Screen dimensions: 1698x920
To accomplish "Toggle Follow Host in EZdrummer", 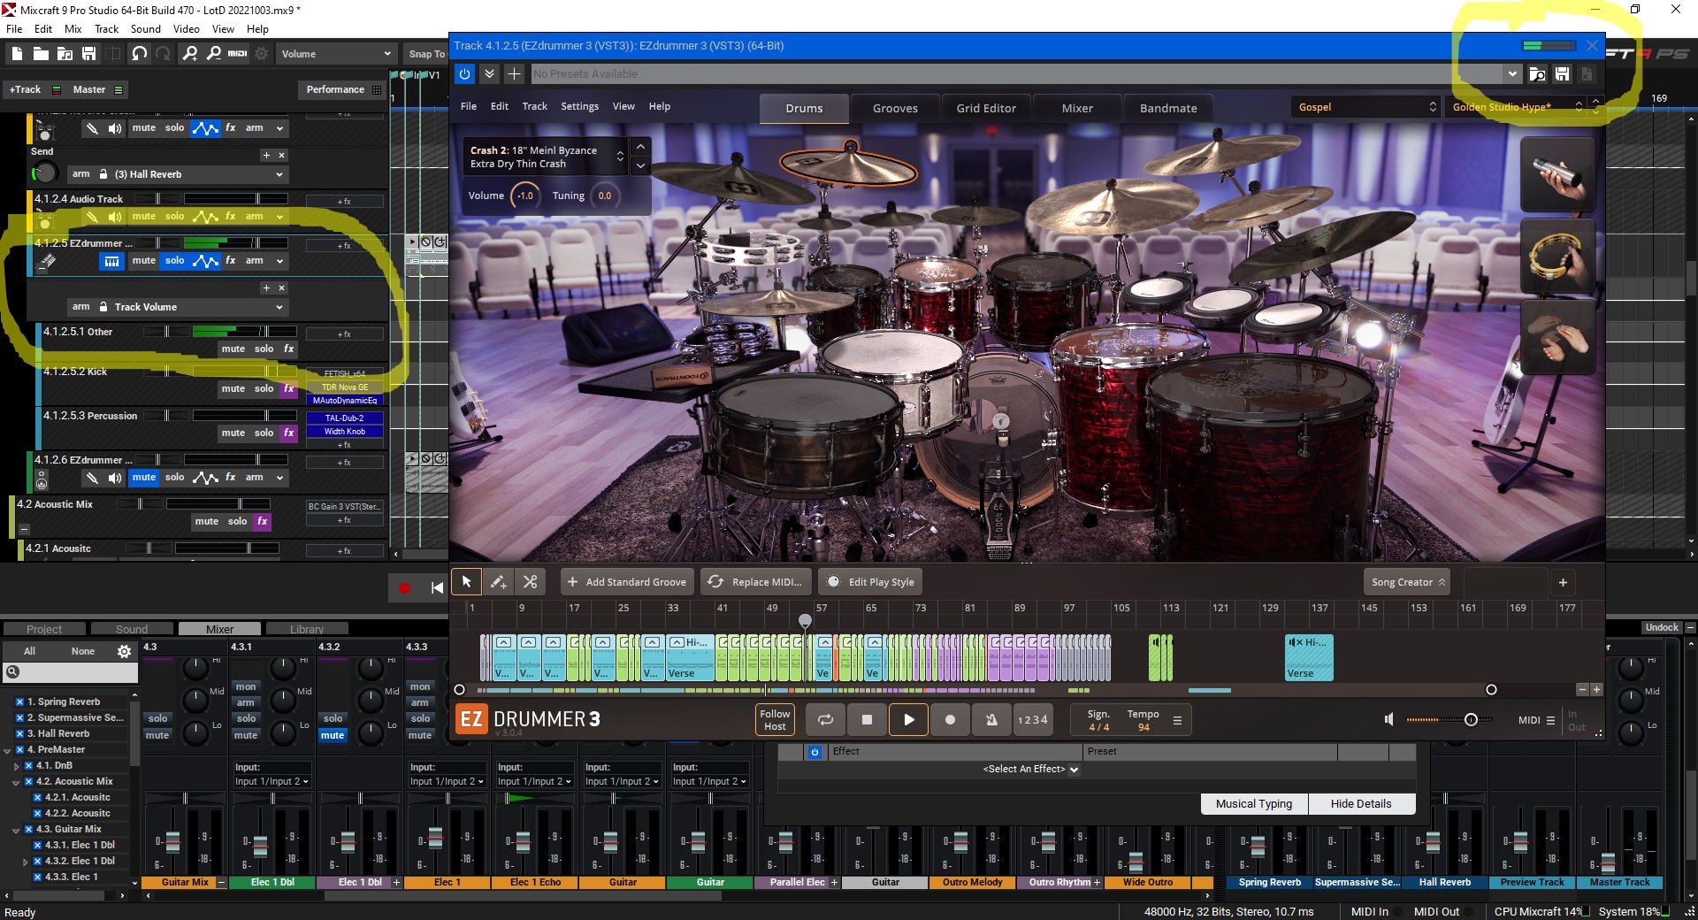I will pos(775,720).
